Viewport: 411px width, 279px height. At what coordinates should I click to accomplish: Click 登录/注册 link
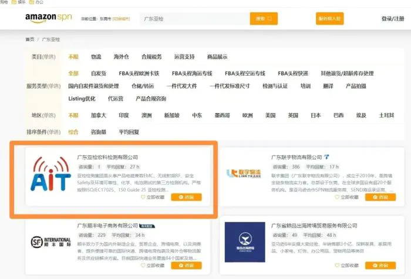click(393, 19)
